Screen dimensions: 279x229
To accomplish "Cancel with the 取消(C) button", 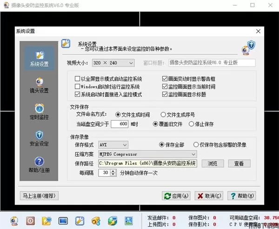I will click(x=209, y=196).
